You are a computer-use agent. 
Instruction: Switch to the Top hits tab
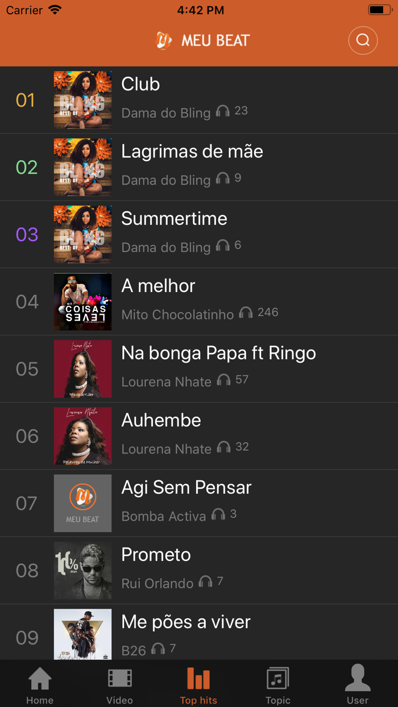(198, 683)
